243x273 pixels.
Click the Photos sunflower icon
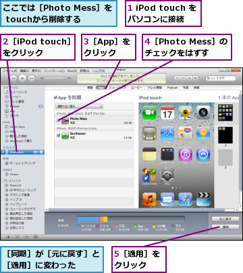[185, 113]
